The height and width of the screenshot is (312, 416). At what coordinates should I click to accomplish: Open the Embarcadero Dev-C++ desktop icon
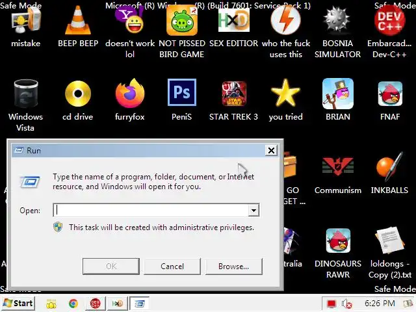[x=389, y=20]
